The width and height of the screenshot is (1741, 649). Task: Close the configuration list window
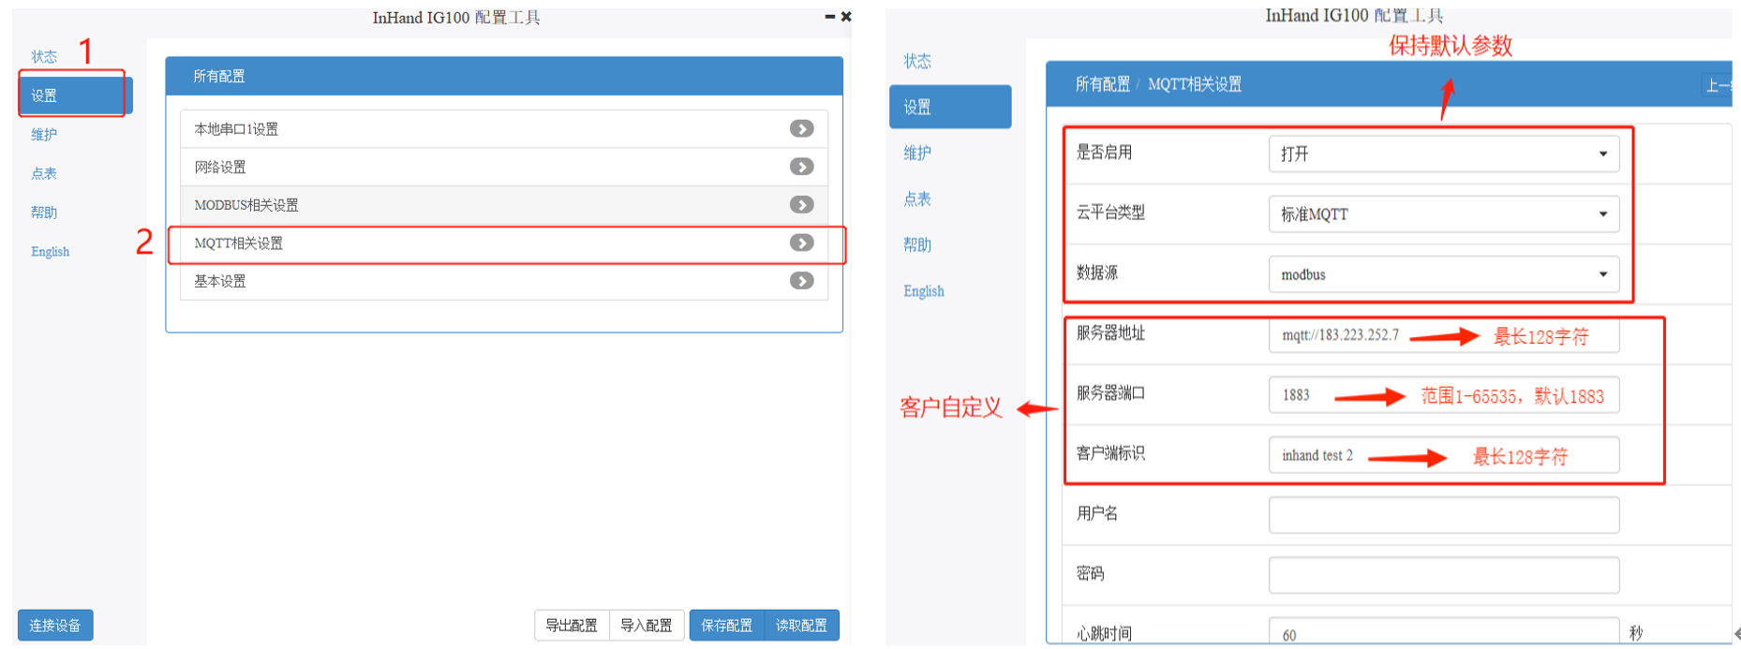[846, 17]
